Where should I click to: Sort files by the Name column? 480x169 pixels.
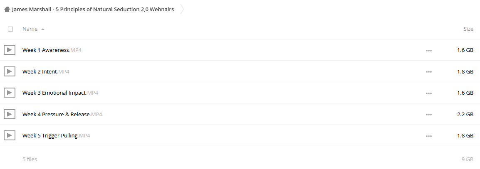point(30,29)
